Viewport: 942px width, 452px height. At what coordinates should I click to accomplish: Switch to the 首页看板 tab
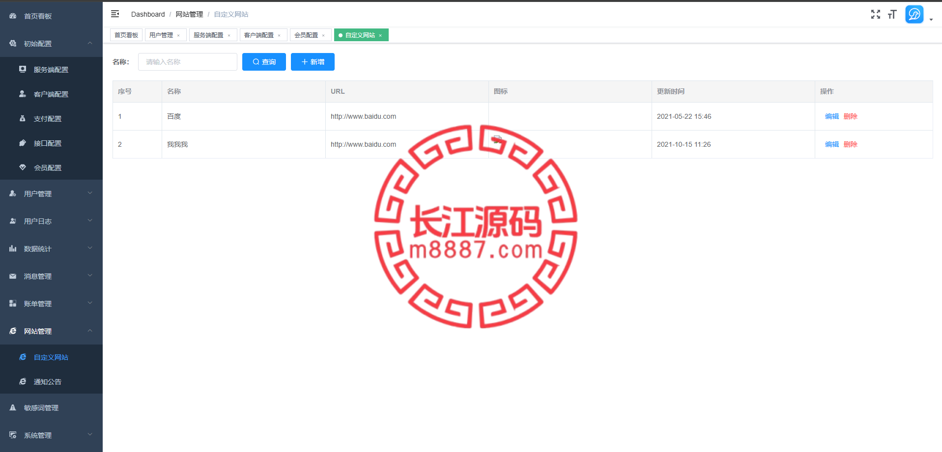click(x=126, y=35)
